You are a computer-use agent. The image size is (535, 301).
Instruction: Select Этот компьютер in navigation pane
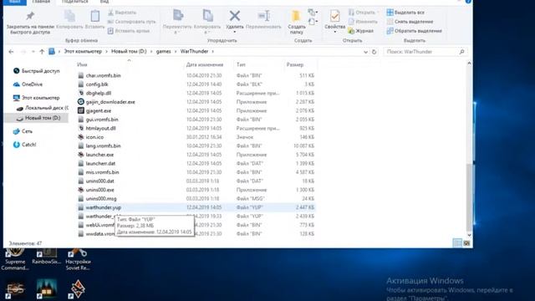36,98
